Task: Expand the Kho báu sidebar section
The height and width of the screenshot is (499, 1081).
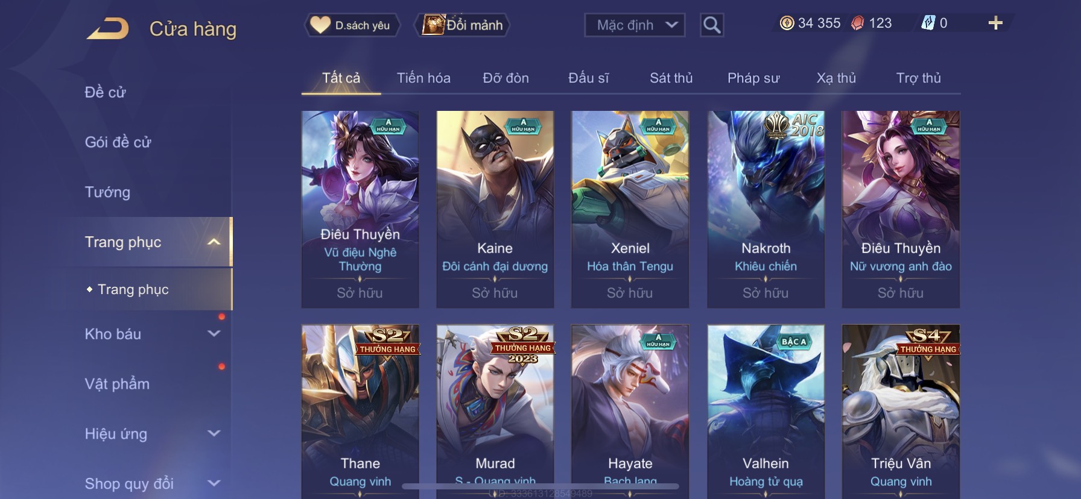Action: pyautogui.click(x=214, y=333)
